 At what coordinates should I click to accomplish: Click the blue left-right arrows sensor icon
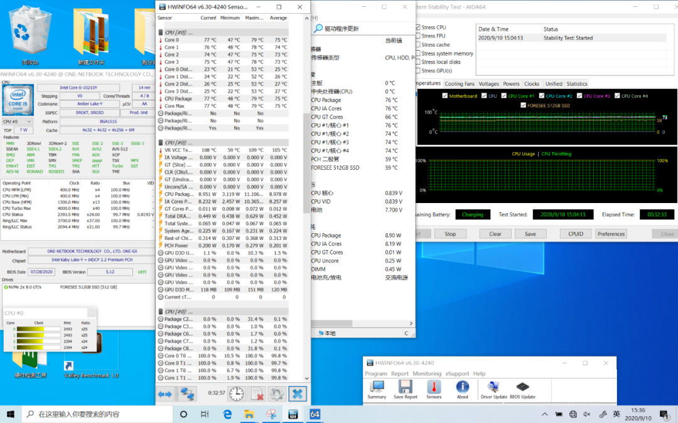[x=165, y=394]
